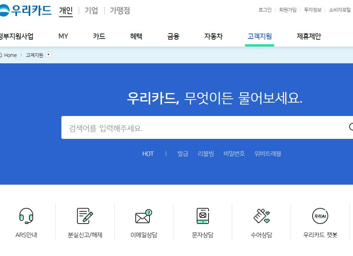Open the 정부지원사업 menu
353x256 pixels.
(16, 36)
